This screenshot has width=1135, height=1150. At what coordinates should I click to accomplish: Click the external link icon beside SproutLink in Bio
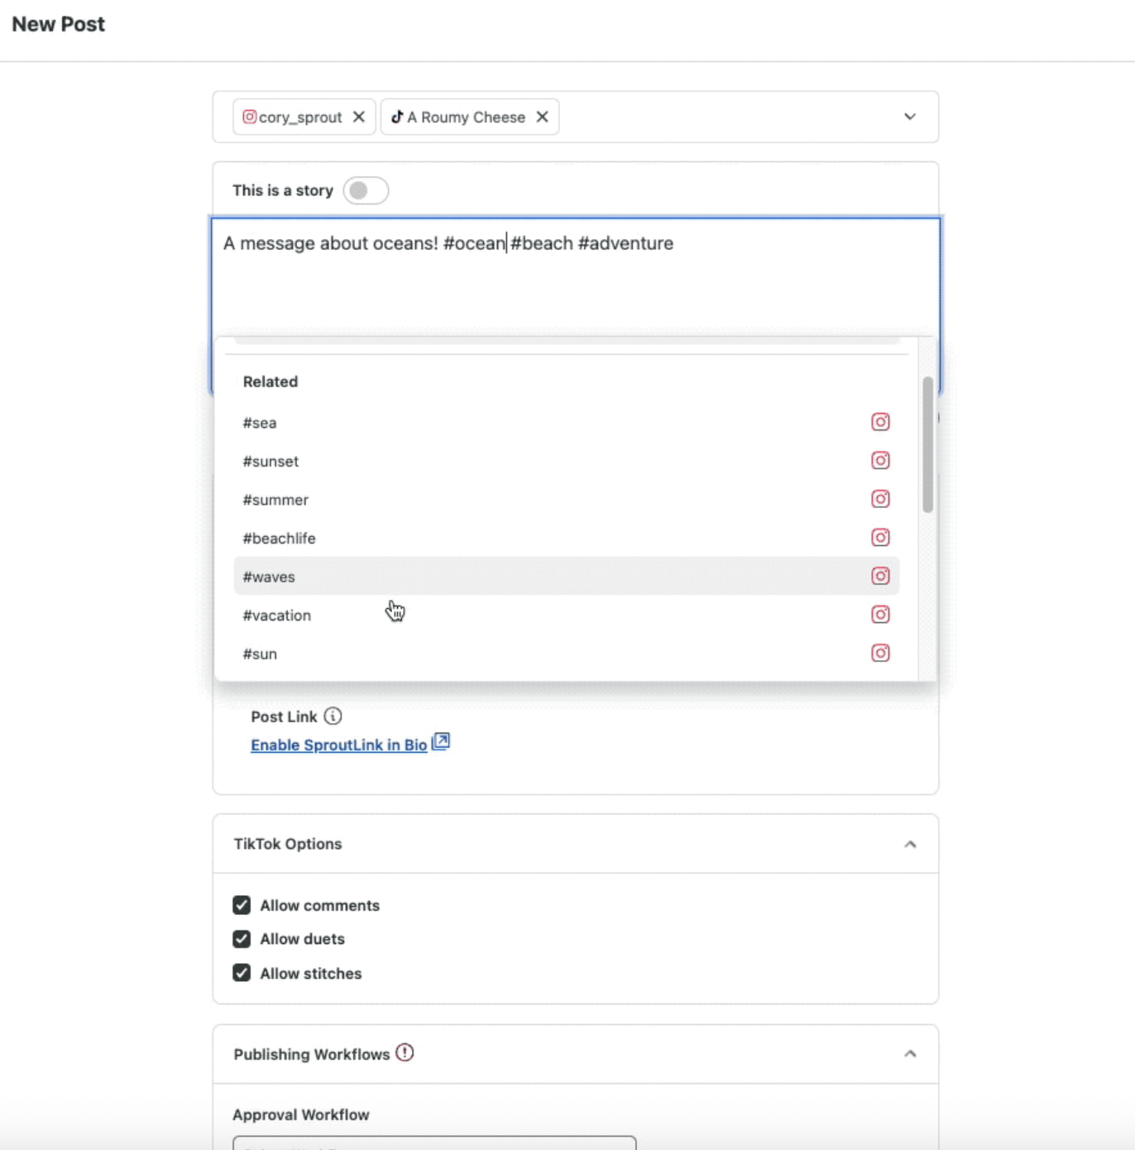click(x=441, y=742)
